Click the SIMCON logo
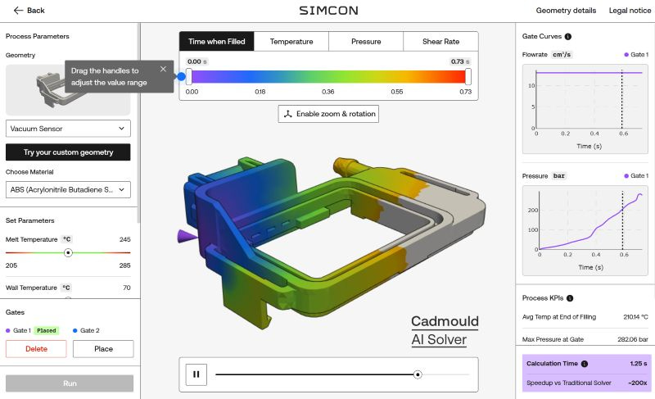The height and width of the screenshot is (399, 655). click(x=328, y=11)
